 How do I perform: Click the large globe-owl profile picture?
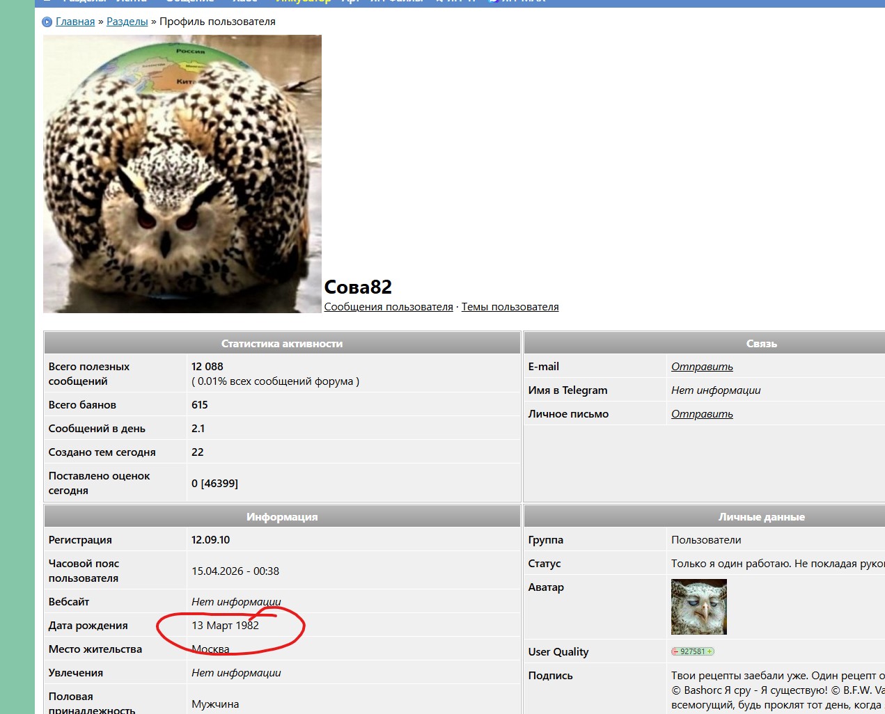(182, 174)
